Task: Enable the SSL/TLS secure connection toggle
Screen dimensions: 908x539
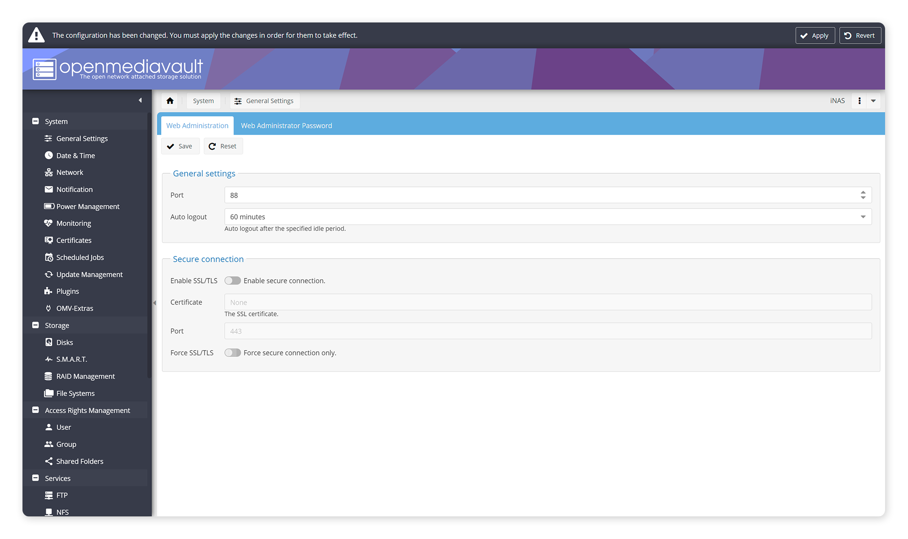Action: click(x=232, y=281)
